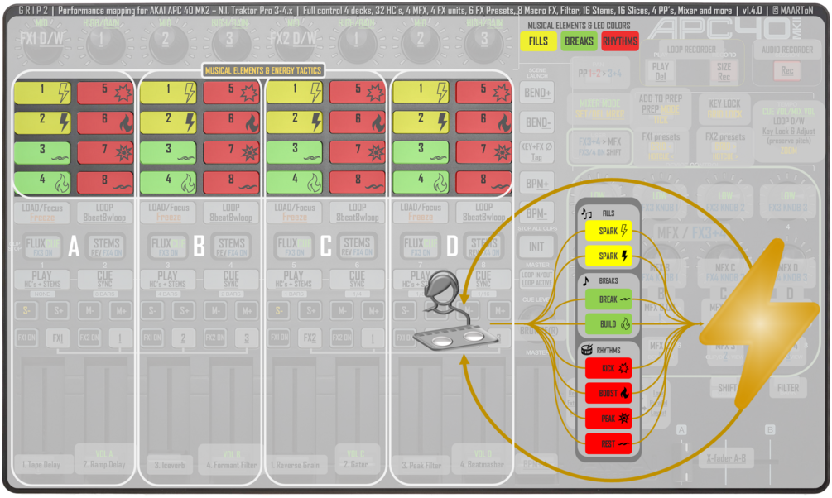Click the FX1 D/W knob
Screen dimensions: 832x498
(41, 44)
